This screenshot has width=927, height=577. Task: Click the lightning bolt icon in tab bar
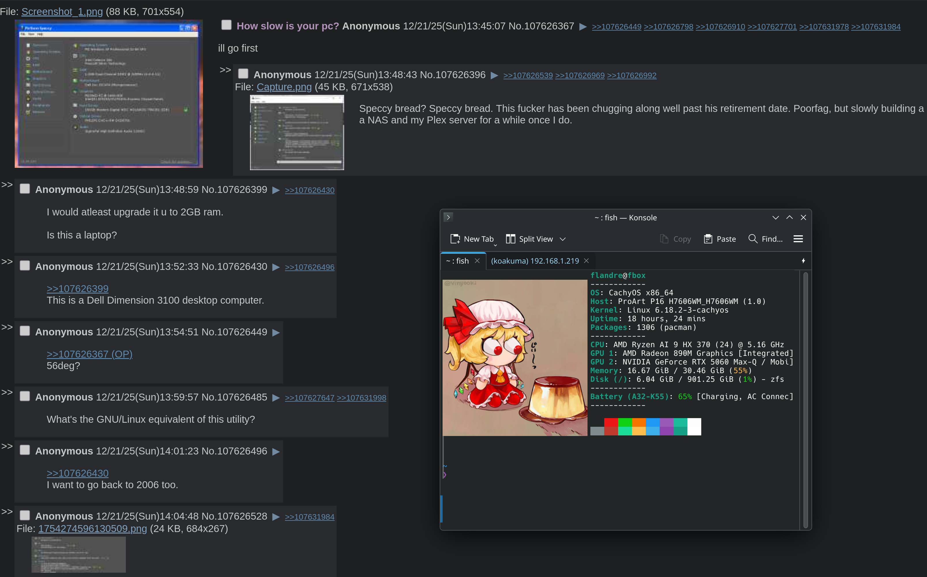(x=803, y=261)
